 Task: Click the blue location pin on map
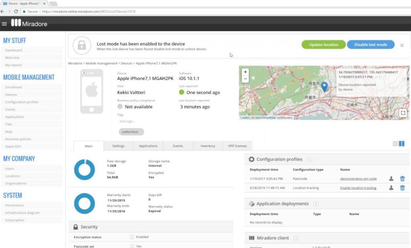click(324, 86)
